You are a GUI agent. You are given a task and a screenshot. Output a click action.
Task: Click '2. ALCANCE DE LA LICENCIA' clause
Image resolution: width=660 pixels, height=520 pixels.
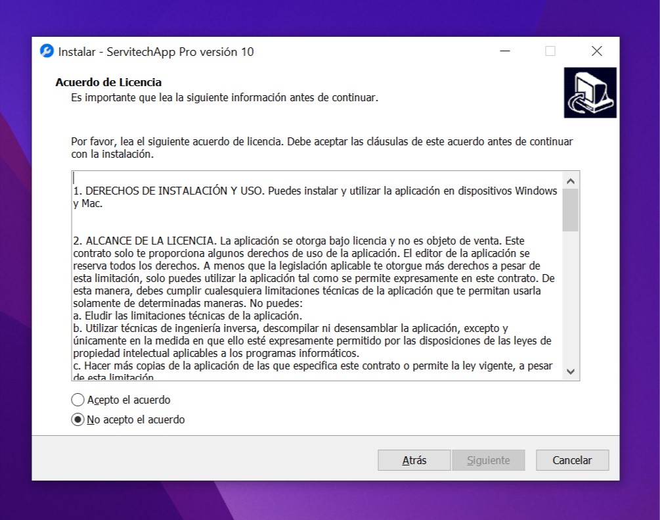pyautogui.click(x=314, y=272)
